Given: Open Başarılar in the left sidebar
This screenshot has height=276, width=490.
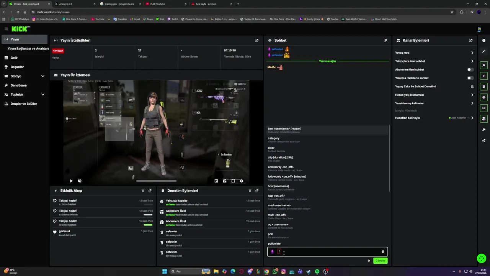Looking at the screenshot, I should pyautogui.click(x=24, y=67).
